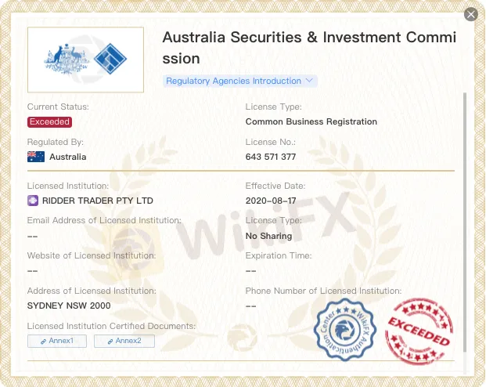Click the purple icon beside RIDDER TRADER
Screen dimensions: 486x387
click(33, 201)
